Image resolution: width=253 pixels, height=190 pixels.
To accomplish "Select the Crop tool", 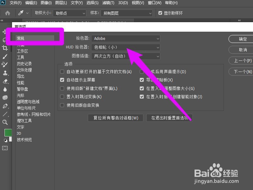I will tap(5, 48).
